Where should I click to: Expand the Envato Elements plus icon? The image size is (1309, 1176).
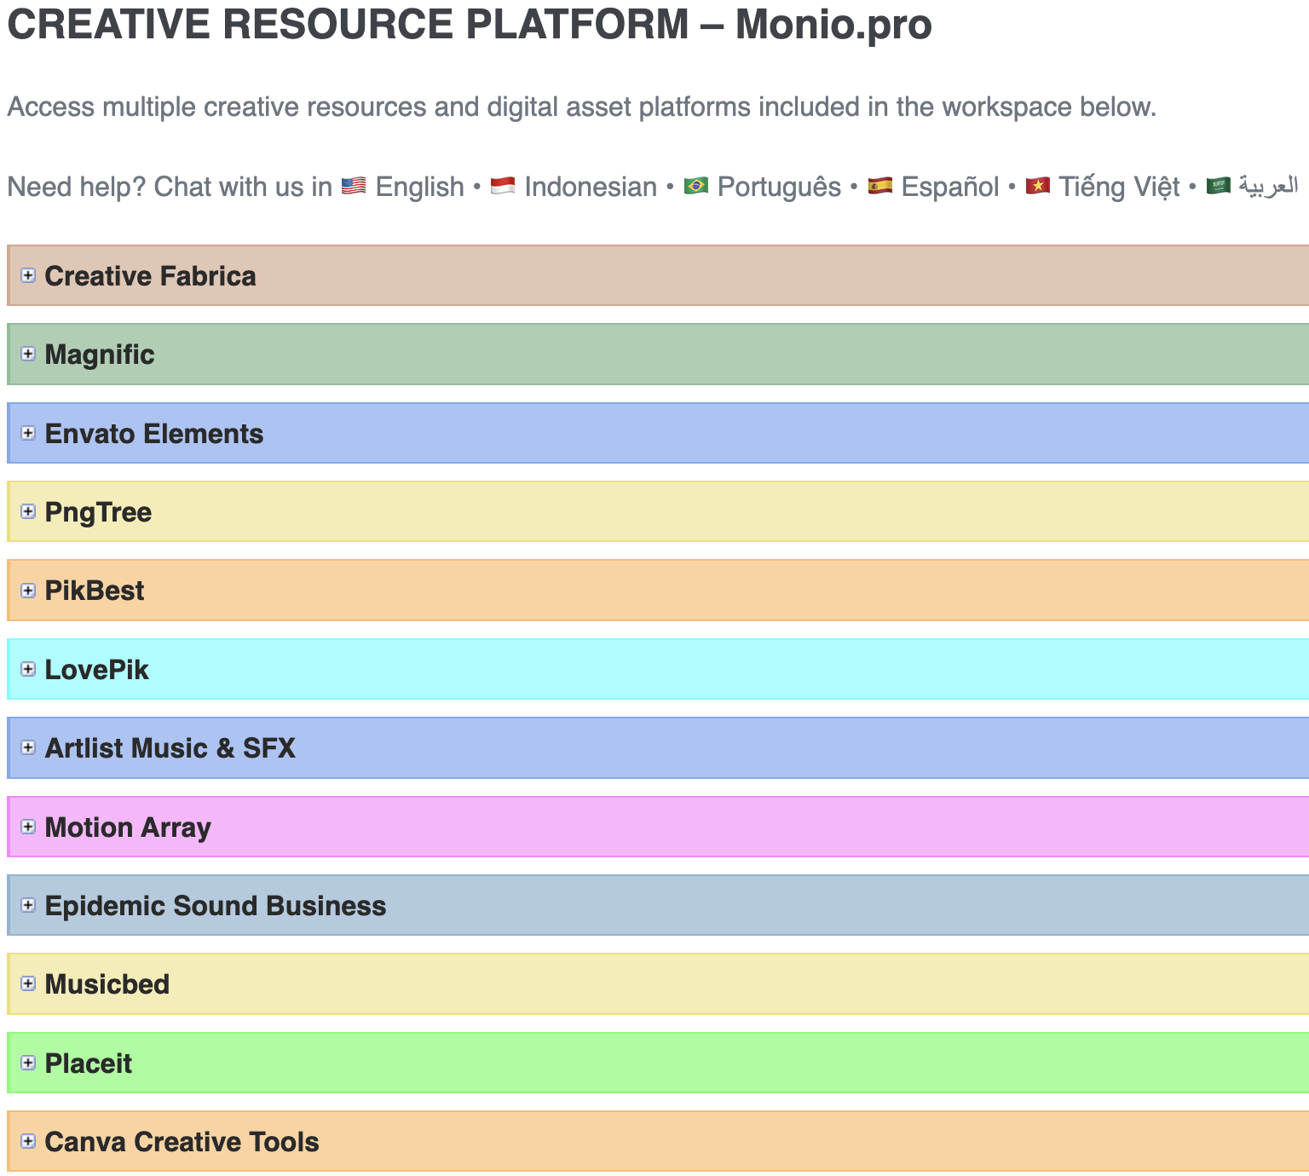click(28, 433)
